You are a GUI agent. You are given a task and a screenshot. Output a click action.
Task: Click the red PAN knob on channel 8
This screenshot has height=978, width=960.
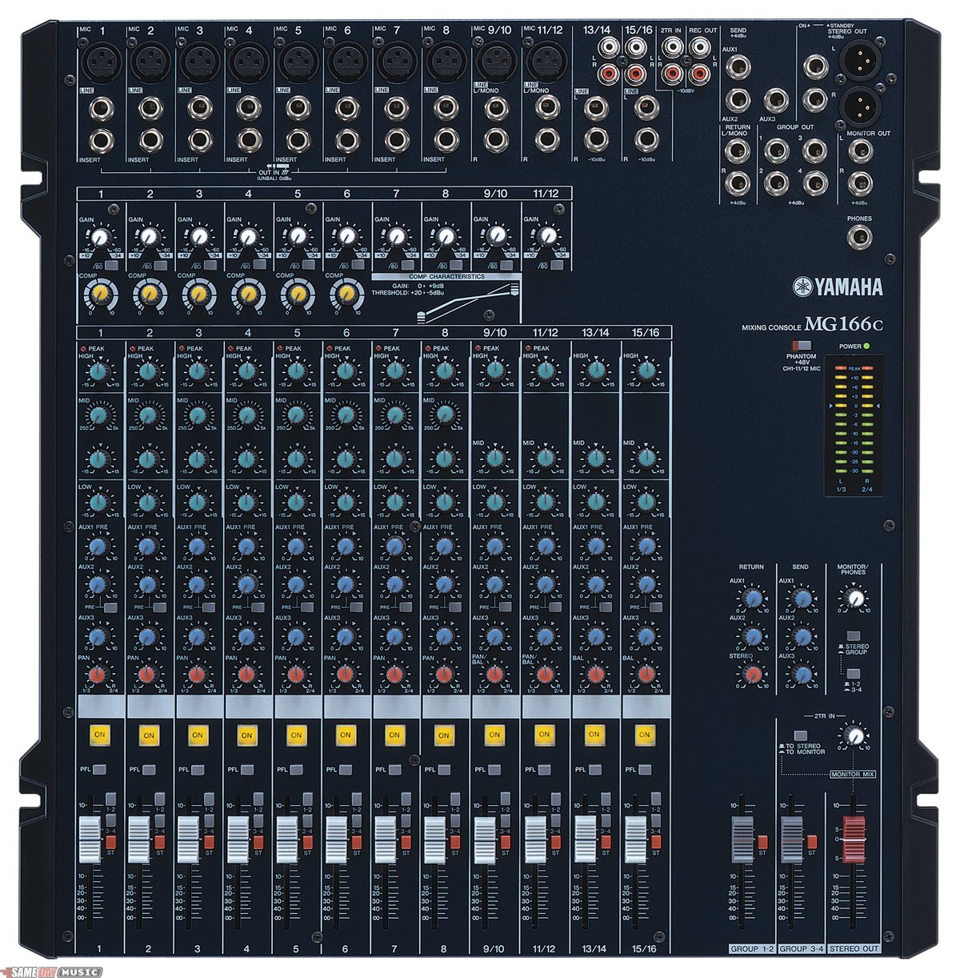(443, 674)
